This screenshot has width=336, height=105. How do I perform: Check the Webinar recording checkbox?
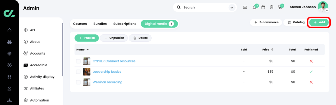point(78,82)
